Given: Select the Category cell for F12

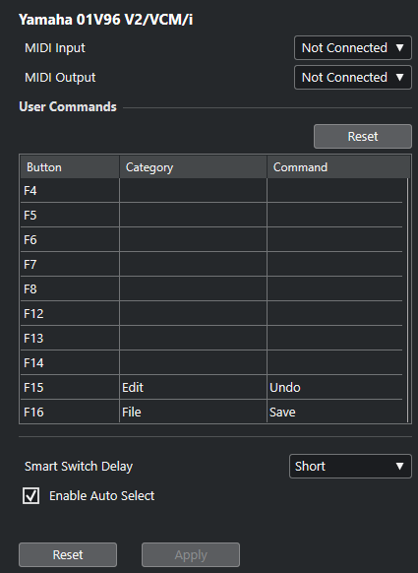Looking at the screenshot, I should tap(193, 313).
